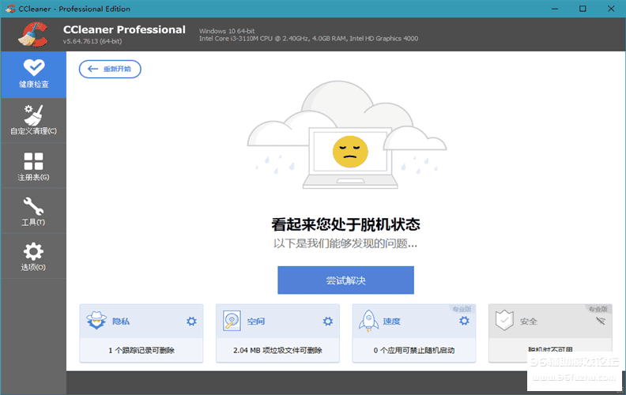Maximize the CCleaner window
The width and height of the screenshot is (626, 395).
[583, 9]
